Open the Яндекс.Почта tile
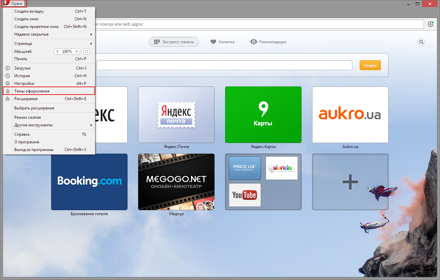 (176, 115)
